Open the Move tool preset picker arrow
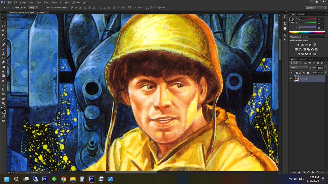The width and height of the screenshot is (328, 184). [9, 8]
